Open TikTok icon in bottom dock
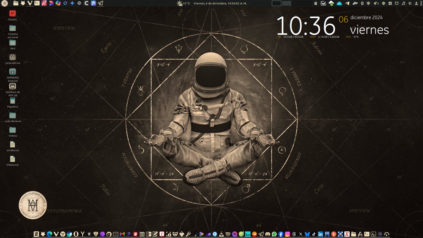The width and height of the screenshot is (423, 238). coord(314,234)
